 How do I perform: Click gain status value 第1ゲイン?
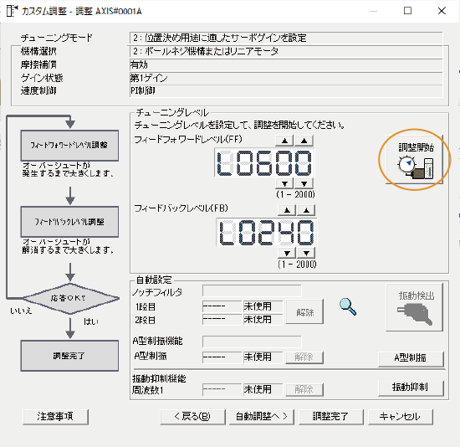click(286, 78)
